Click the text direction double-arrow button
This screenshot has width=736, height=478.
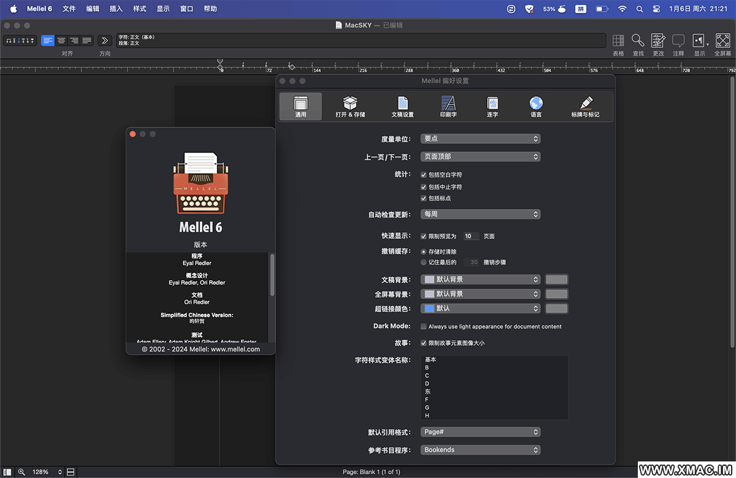tap(104, 40)
